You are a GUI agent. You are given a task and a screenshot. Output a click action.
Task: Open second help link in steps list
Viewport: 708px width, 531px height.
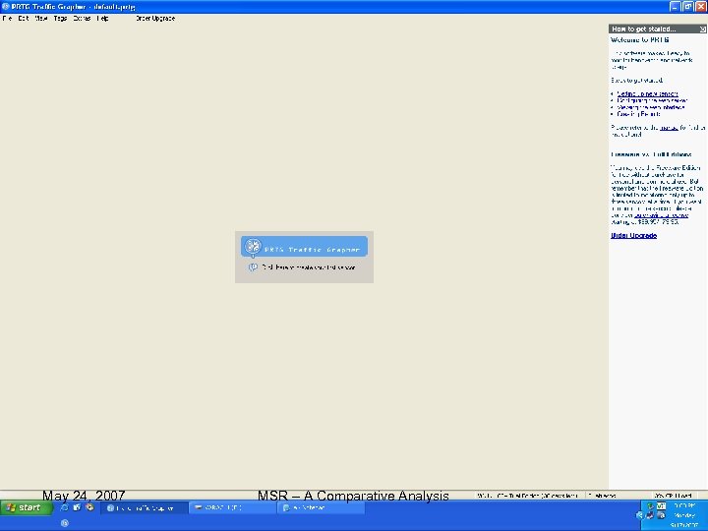point(652,100)
